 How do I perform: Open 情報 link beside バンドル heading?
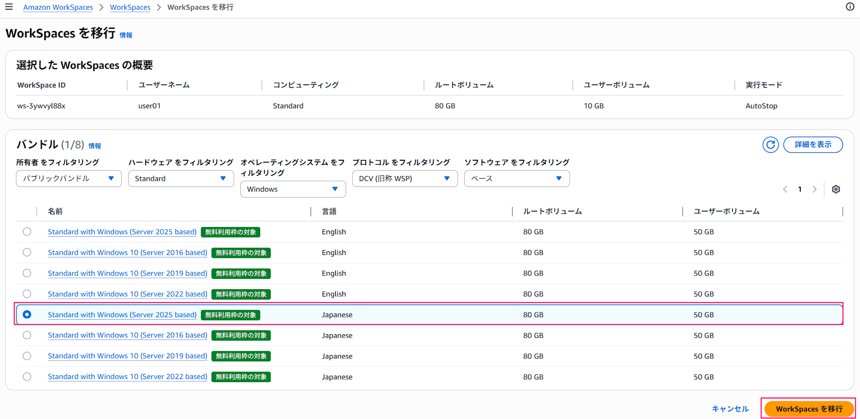[95, 146]
